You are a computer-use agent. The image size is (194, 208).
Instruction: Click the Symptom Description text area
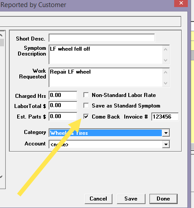[105, 55]
